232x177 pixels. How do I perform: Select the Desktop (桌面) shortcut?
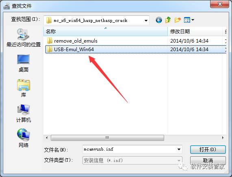coord(24,63)
